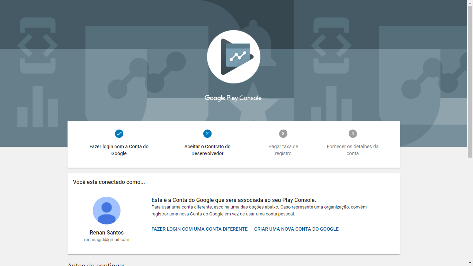
Task: Click the 'Você está conectado como...' heading
Action: point(109,182)
